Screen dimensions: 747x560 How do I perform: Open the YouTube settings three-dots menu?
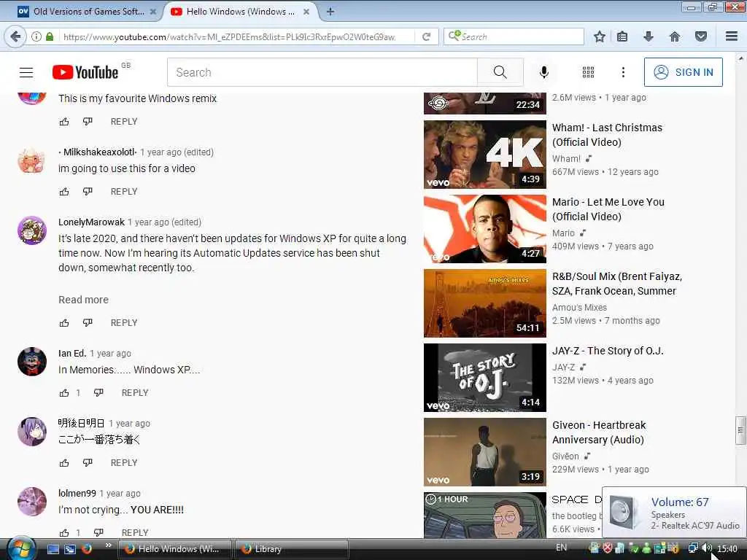(x=623, y=72)
